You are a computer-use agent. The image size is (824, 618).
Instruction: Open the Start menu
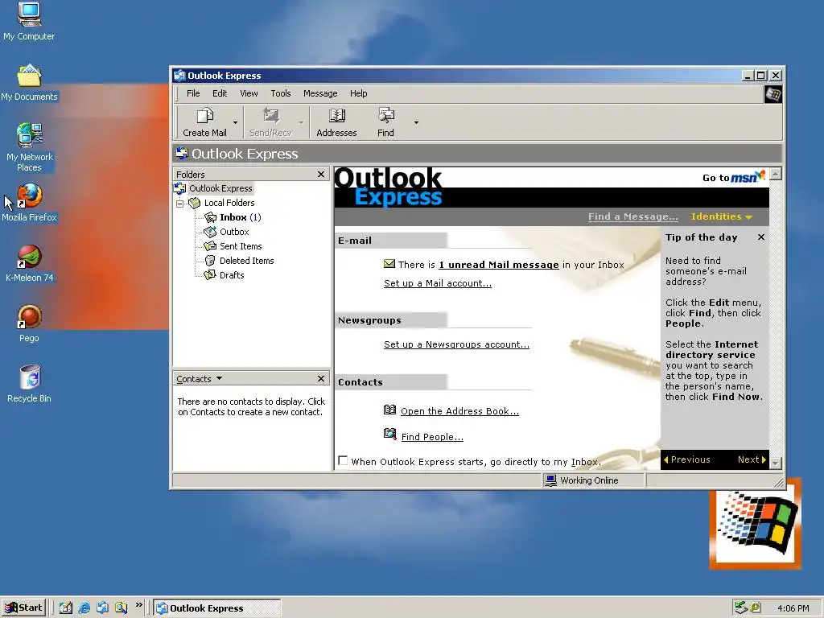(x=23, y=608)
